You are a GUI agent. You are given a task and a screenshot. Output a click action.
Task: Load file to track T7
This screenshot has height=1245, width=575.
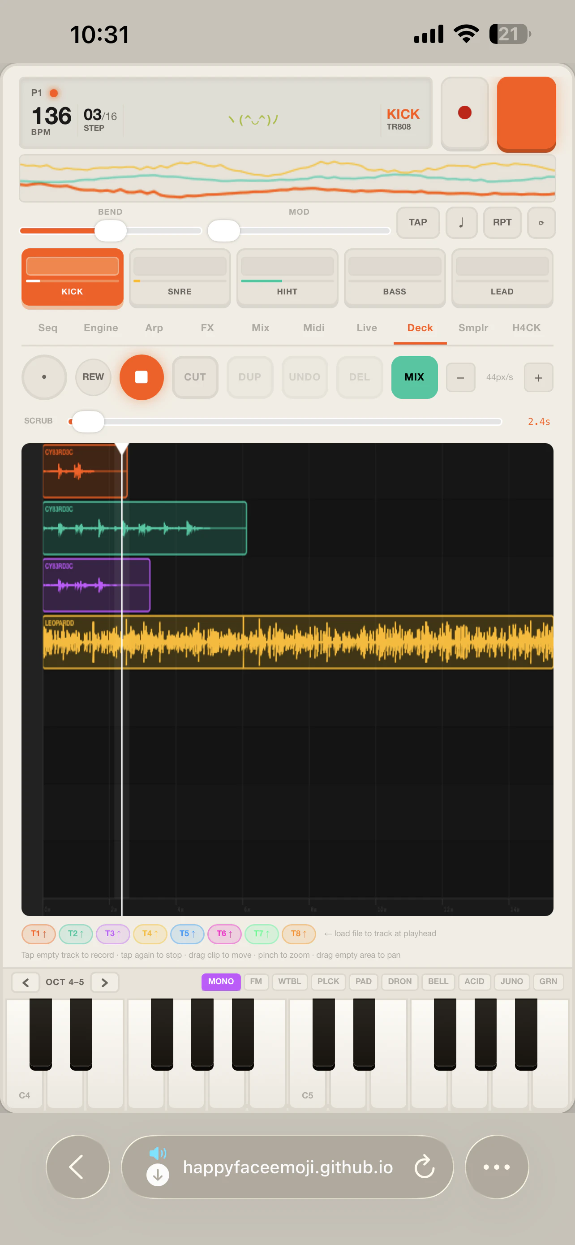click(x=262, y=934)
